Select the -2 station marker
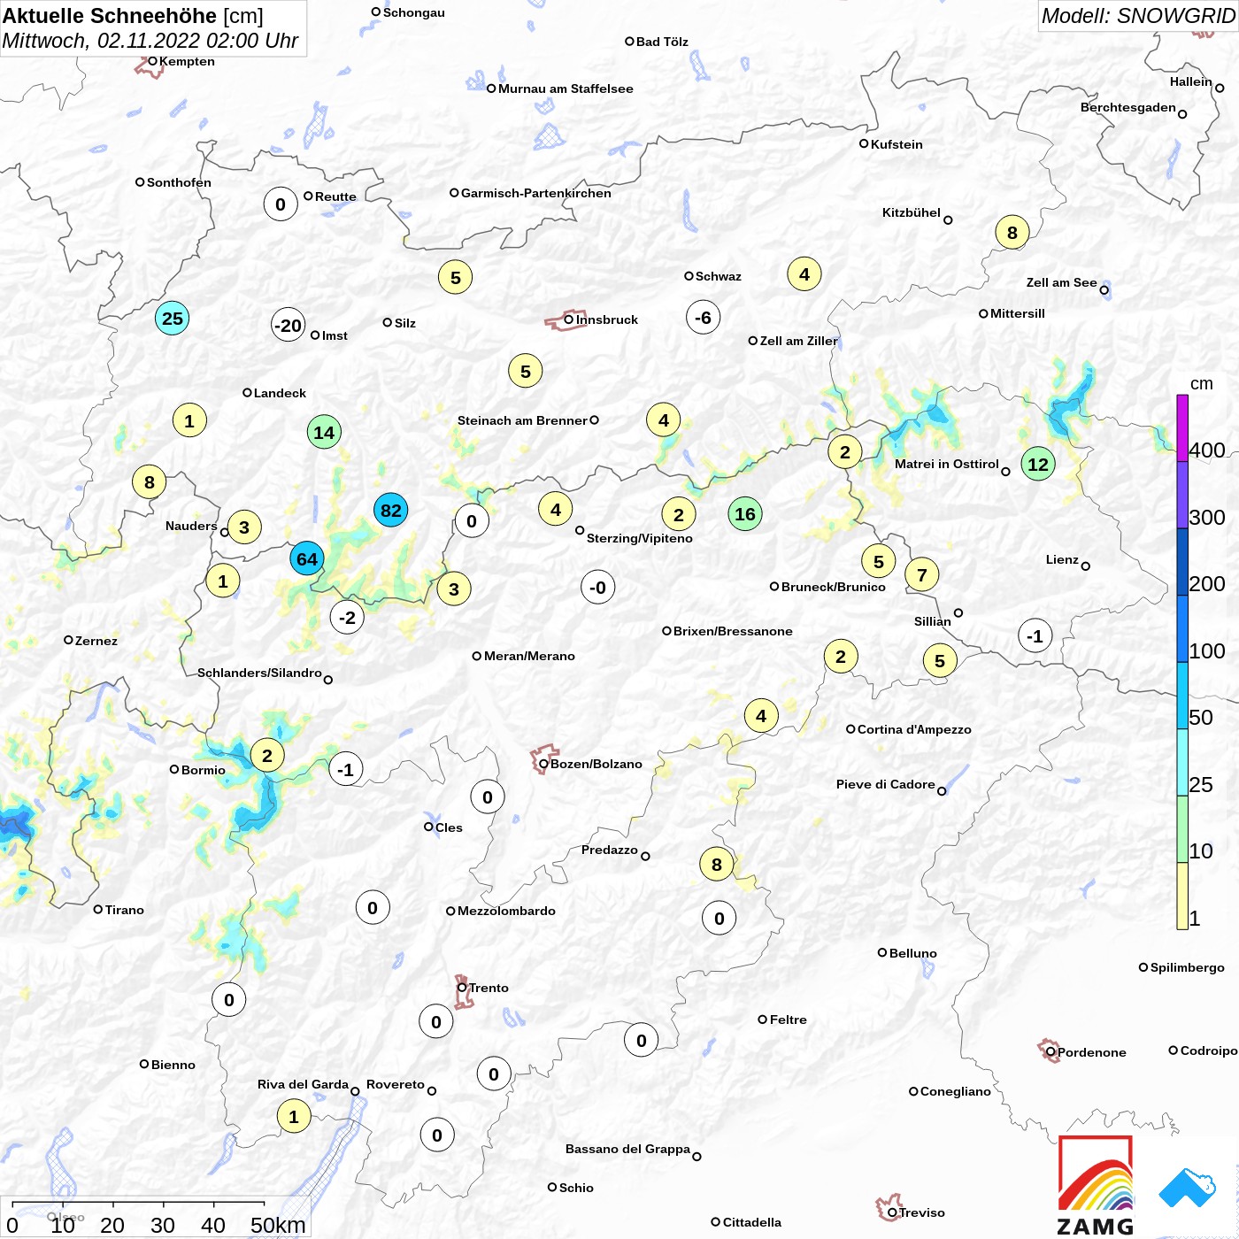1239x1239 pixels. (347, 618)
